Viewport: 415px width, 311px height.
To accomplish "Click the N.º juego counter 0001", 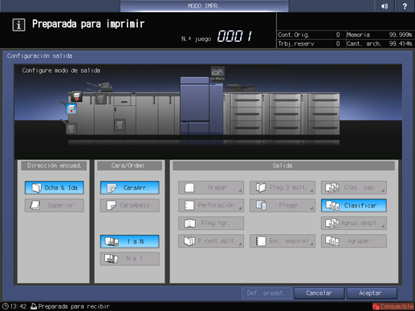I will (234, 36).
